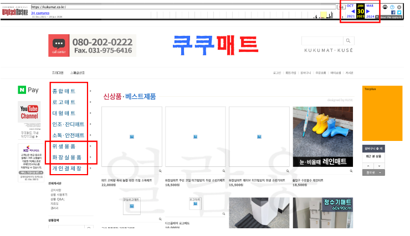Open the YouTube Channel banner

[29, 112]
